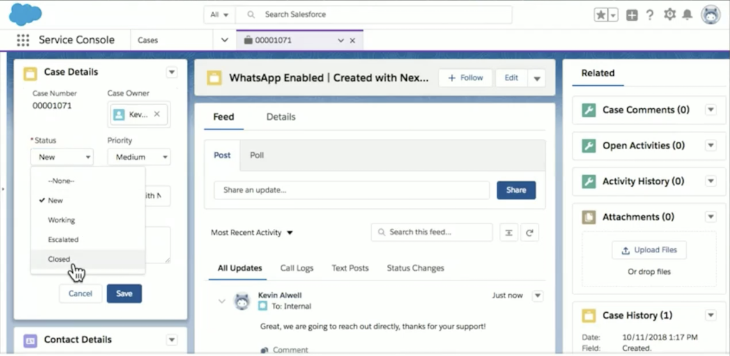Open the Favorites star icon

coord(600,15)
